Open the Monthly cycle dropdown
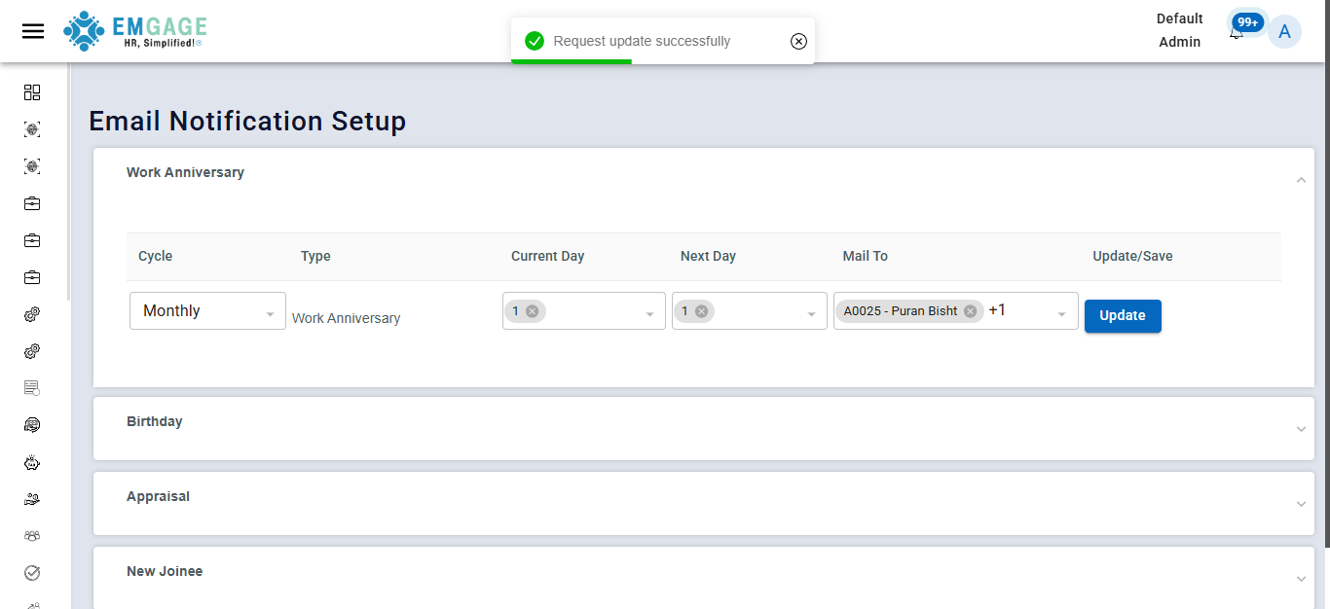This screenshot has width=1330, height=609. tap(207, 311)
